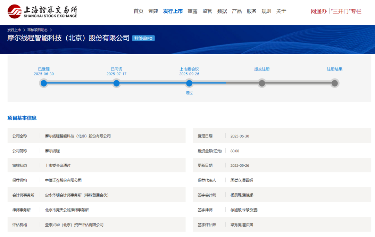This screenshot has height=237, width=375.
Task: Click the 通过 result text under timeline
Action: point(189,93)
